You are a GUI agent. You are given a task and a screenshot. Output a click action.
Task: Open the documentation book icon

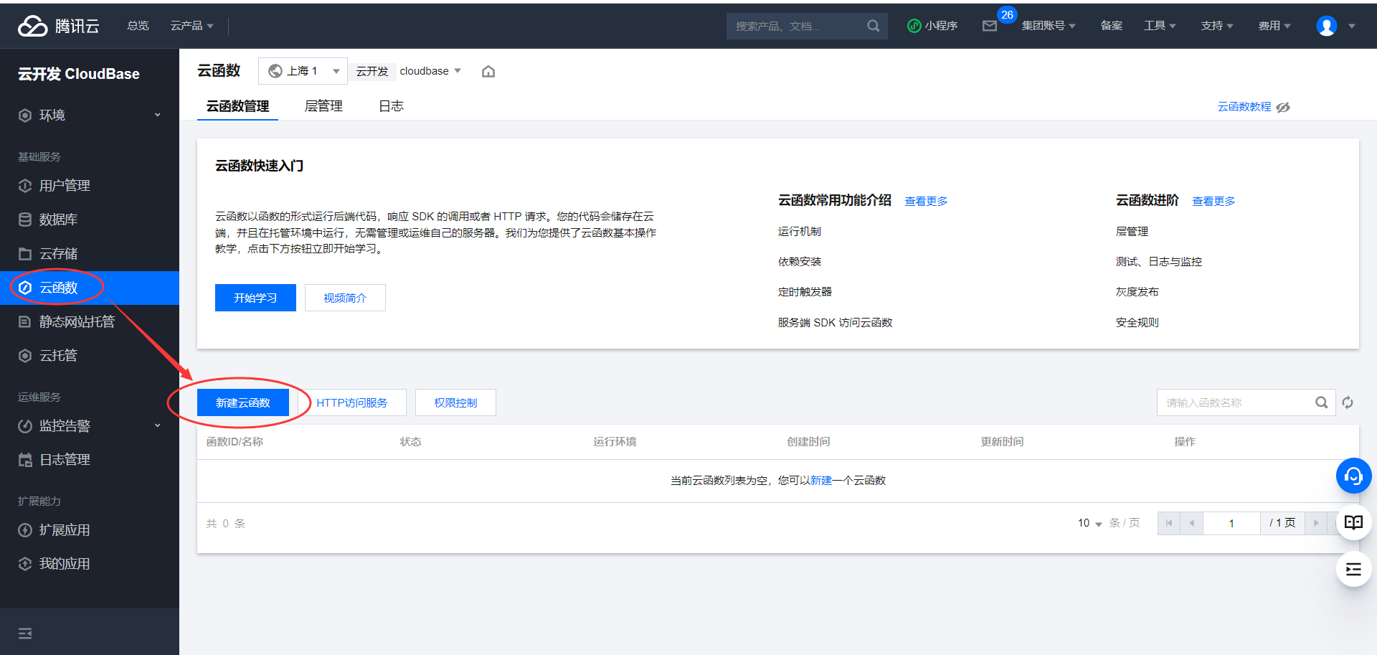click(1353, 522)
